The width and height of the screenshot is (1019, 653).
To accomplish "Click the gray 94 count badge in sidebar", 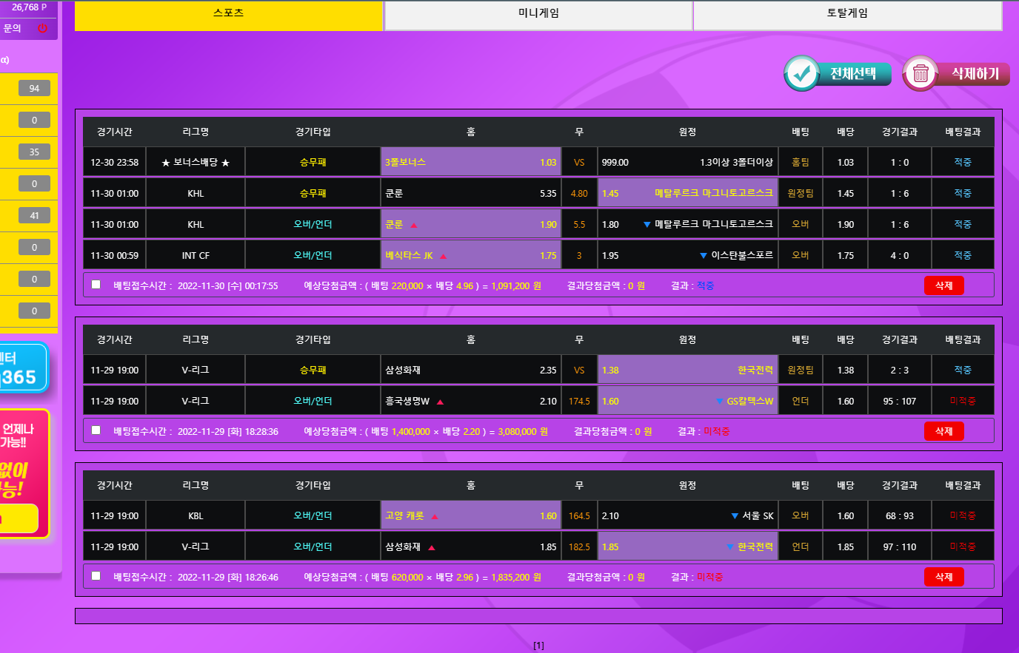I will (x=34, y=89).
